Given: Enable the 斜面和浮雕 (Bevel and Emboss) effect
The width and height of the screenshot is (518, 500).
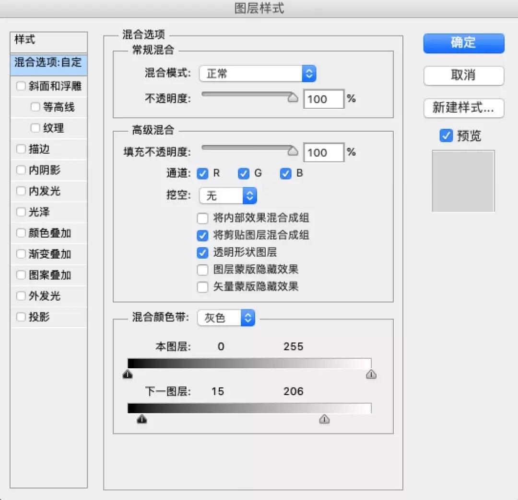Looking at the screenshot, I should click(x=21, y=86).
